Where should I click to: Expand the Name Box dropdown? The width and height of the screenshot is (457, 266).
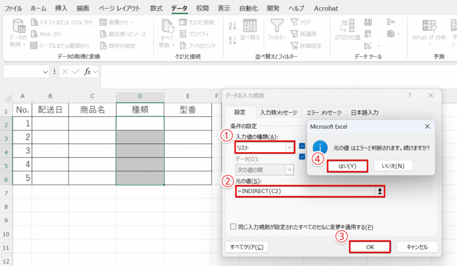45,72
